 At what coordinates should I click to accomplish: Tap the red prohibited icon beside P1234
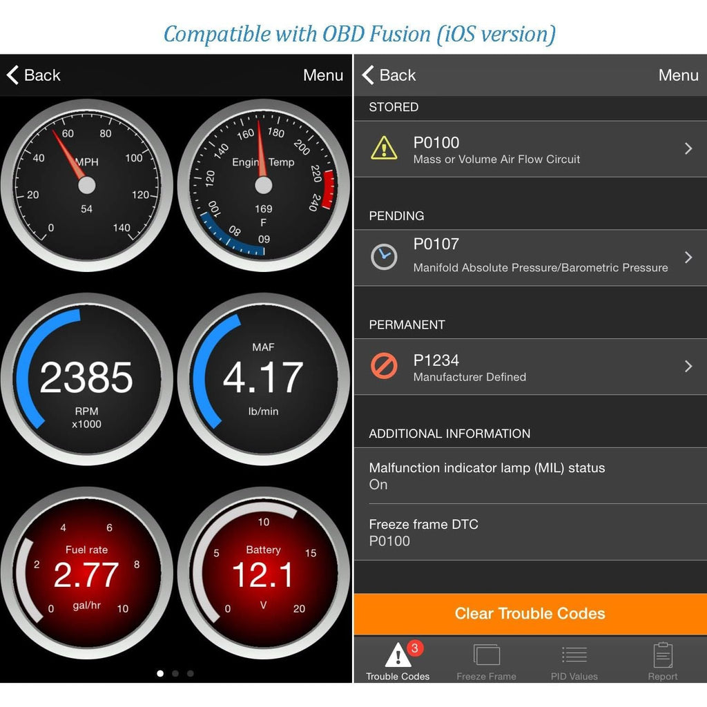384,366
